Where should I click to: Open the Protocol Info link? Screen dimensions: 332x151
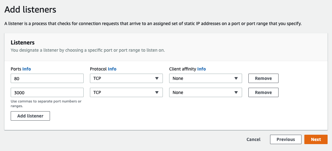click(x=112, y=69)
